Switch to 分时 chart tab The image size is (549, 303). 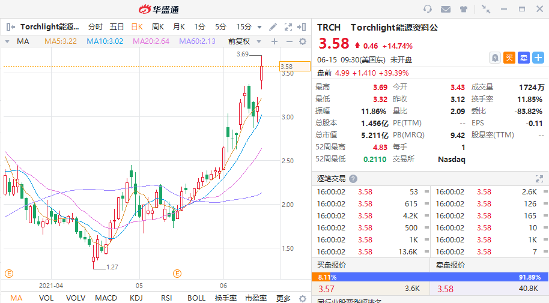coord(96,27)
